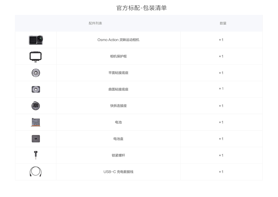Click the ×1 quantity for USB-C 充电数据线
Screen dimensions: 278x197
(x=221, y=172)
